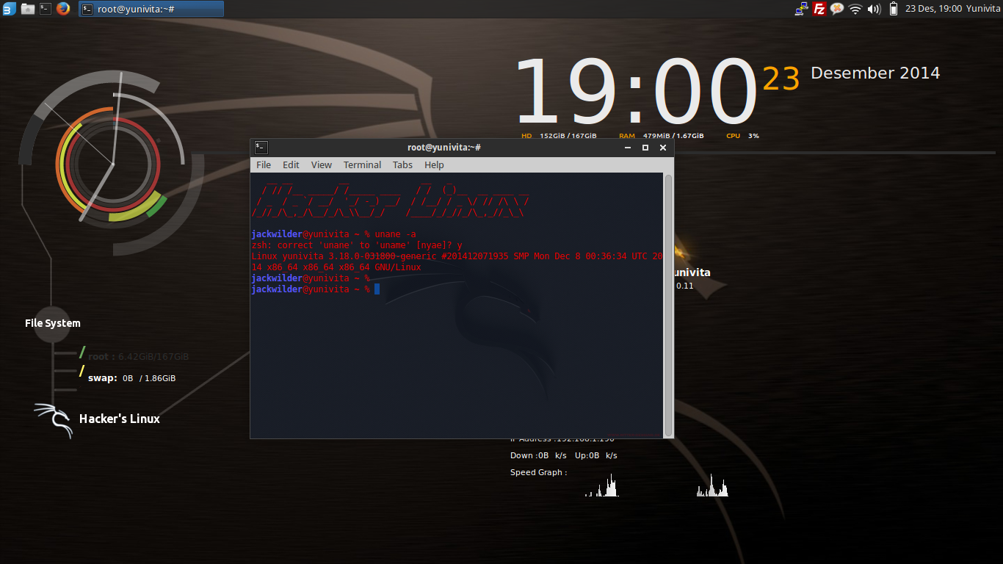Click the terminal's vertical scrollbar
The image size is (1003, 564).
click(x=668, y=305)
